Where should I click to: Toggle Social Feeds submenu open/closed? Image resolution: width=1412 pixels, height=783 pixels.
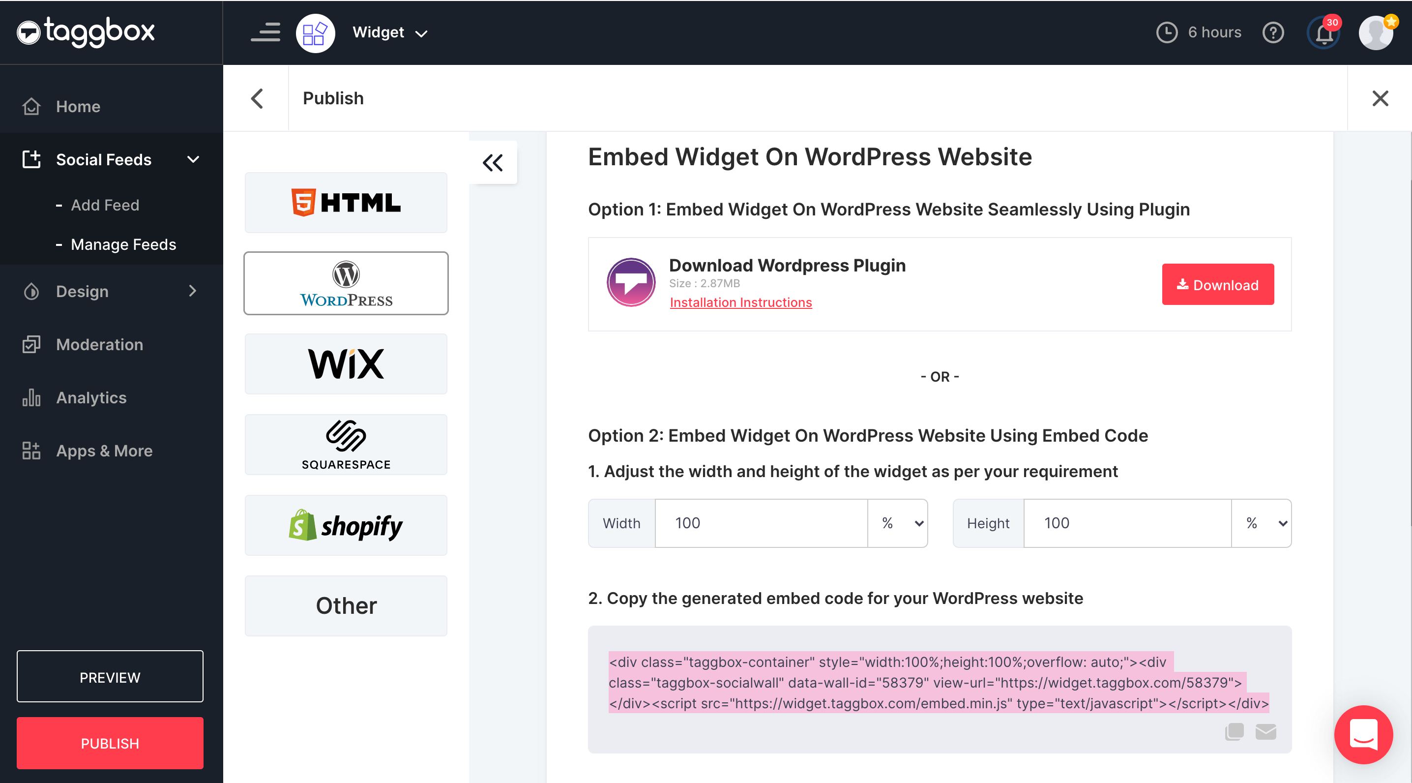pyautogui.click(x=193, y=158)
